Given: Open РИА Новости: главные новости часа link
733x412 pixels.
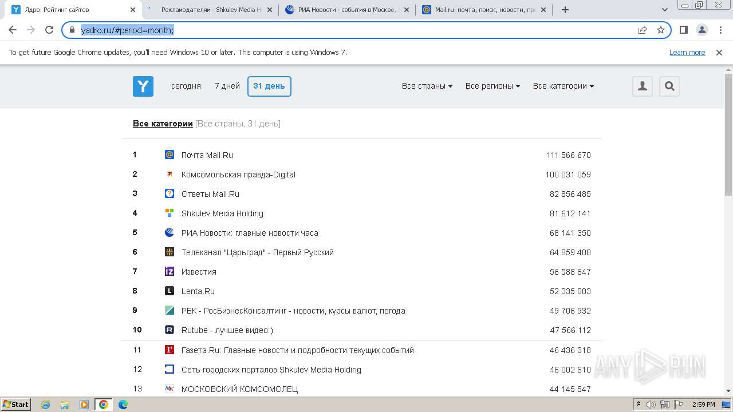Looking at the screenshot, I should click(250, 233).
